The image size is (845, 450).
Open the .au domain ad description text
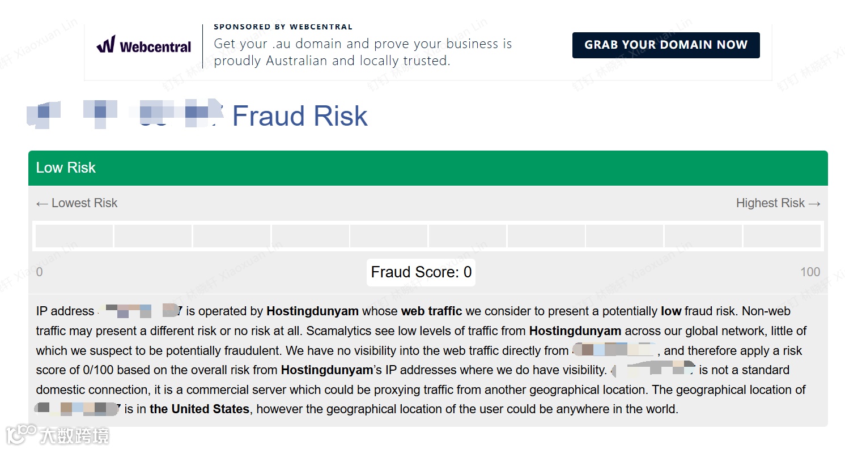click(363, 52)
